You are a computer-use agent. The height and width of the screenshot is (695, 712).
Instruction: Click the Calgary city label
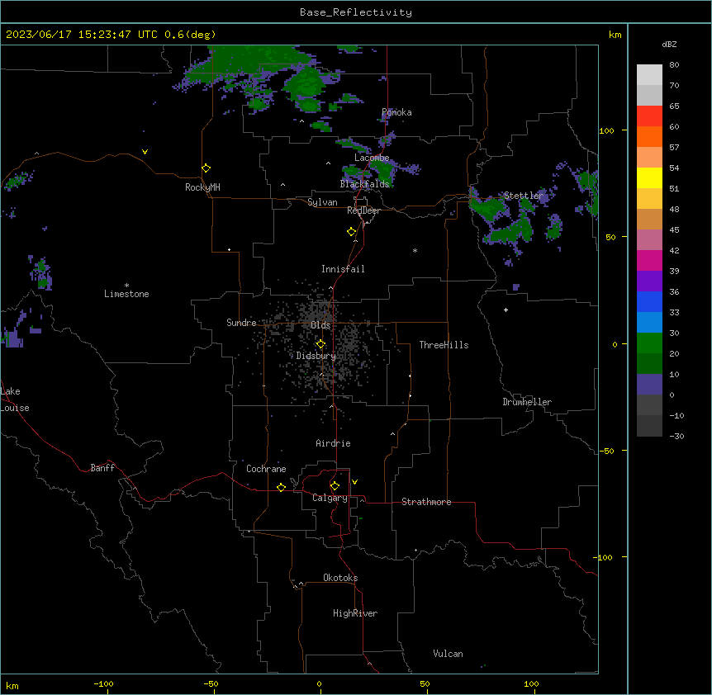pos(330,498)
